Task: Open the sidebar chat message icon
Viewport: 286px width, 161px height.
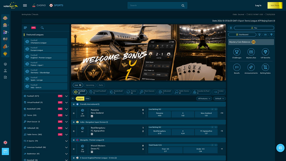Action: [x=5, y=151]
